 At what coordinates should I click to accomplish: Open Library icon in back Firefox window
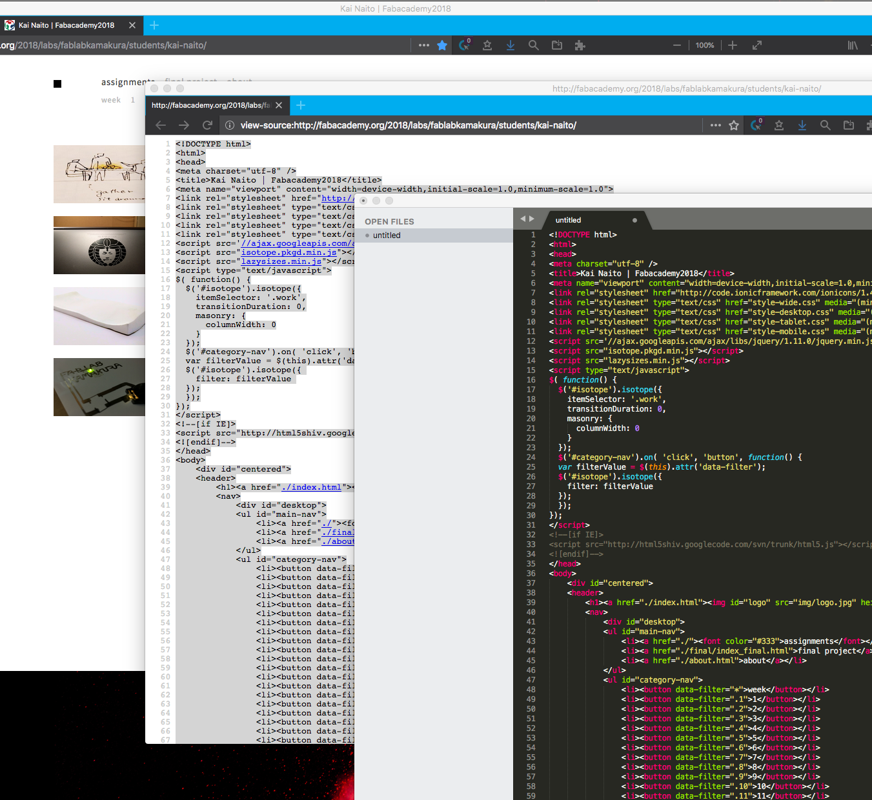click(853, 45)
